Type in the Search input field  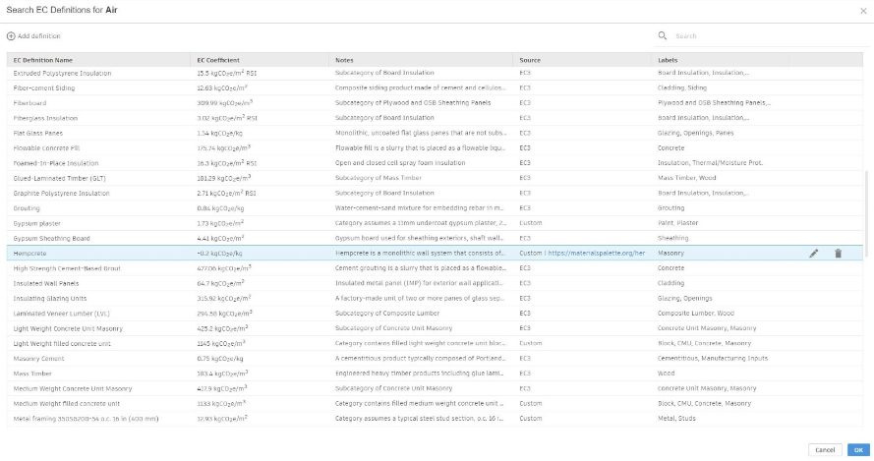(757, 35)
